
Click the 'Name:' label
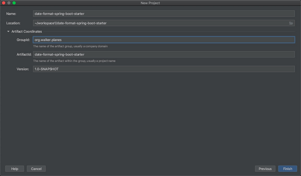point(11,14)
